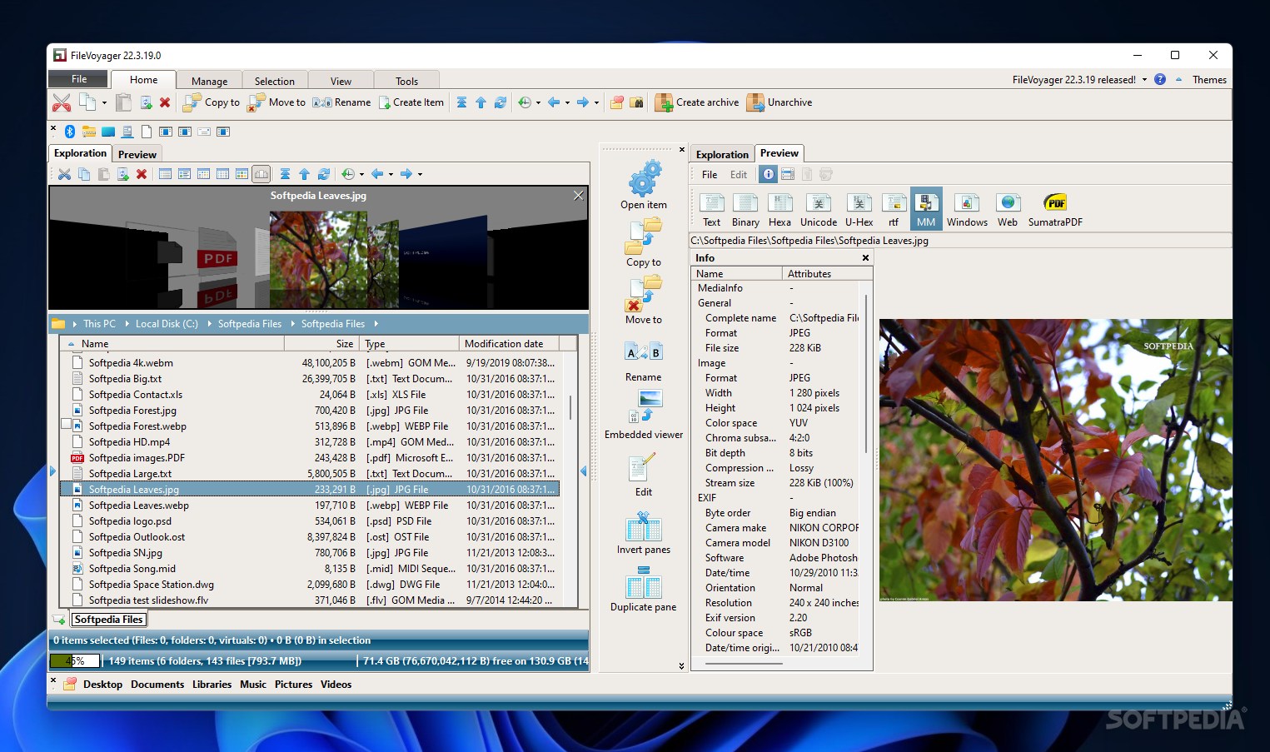The width and height of the screenshot is (1270, 752).
Task: Select the Web preview mode
Action: [1008, 209]
